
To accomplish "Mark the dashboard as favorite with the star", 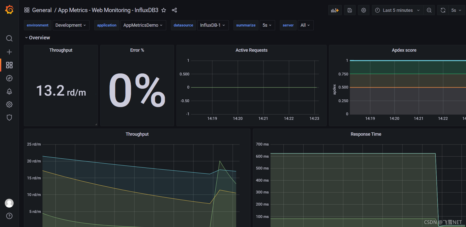I will 164,10.
